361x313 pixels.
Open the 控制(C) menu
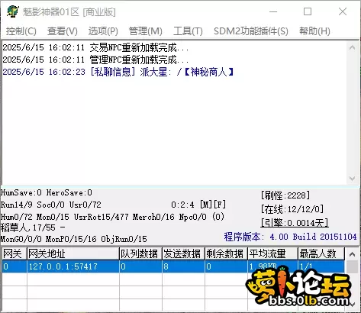pos(21,31)
